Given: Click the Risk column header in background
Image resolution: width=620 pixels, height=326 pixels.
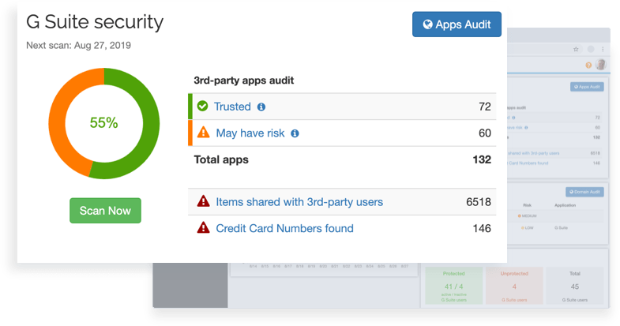Looking at the screenshot, I should (527, 205).
